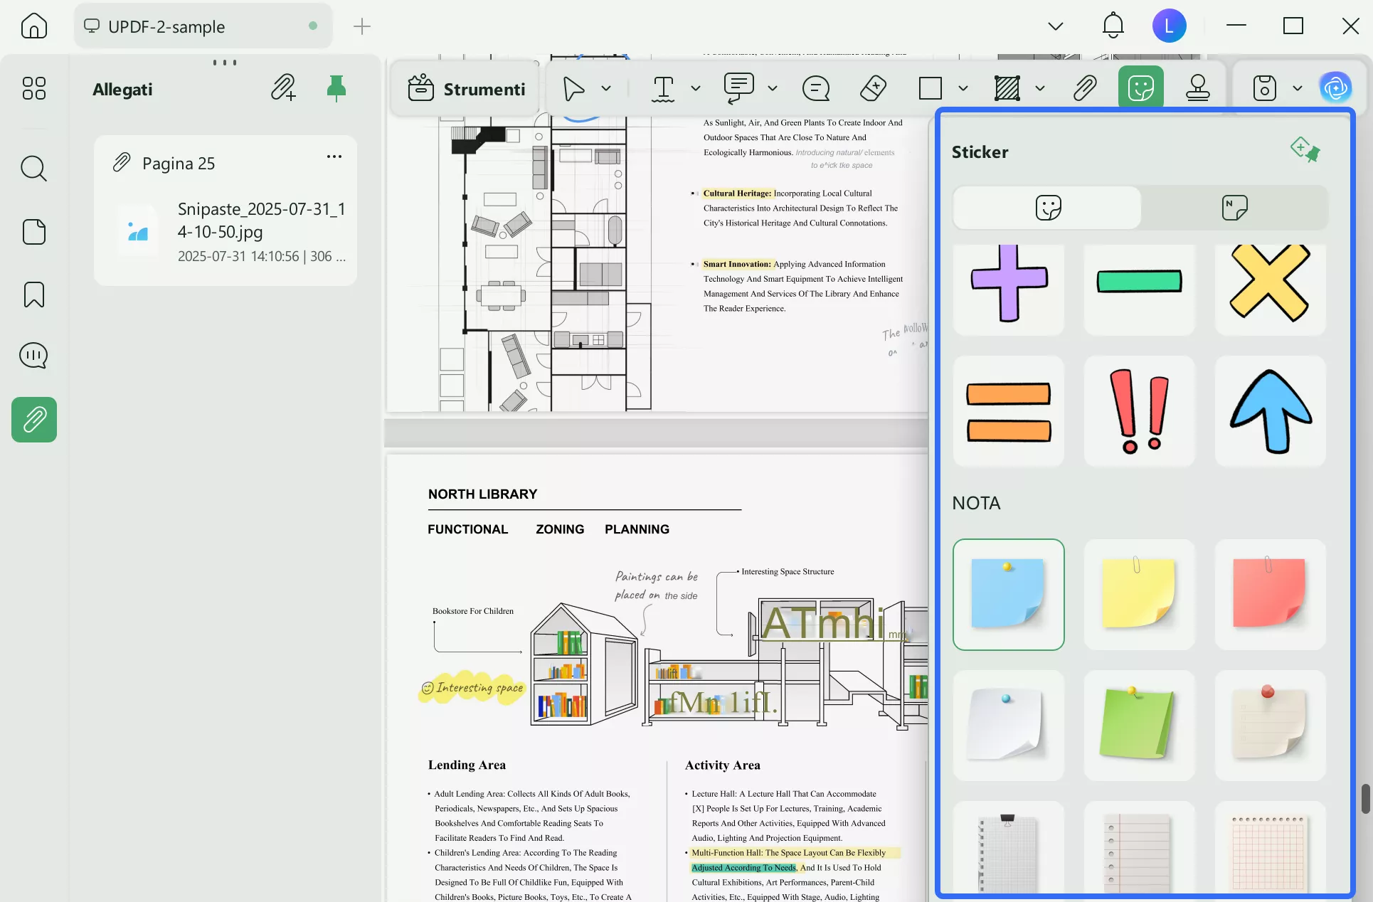Expand the rectangle shape dropdown arrow
This screenshot has width=1373, height=902.
coord(963,89)
